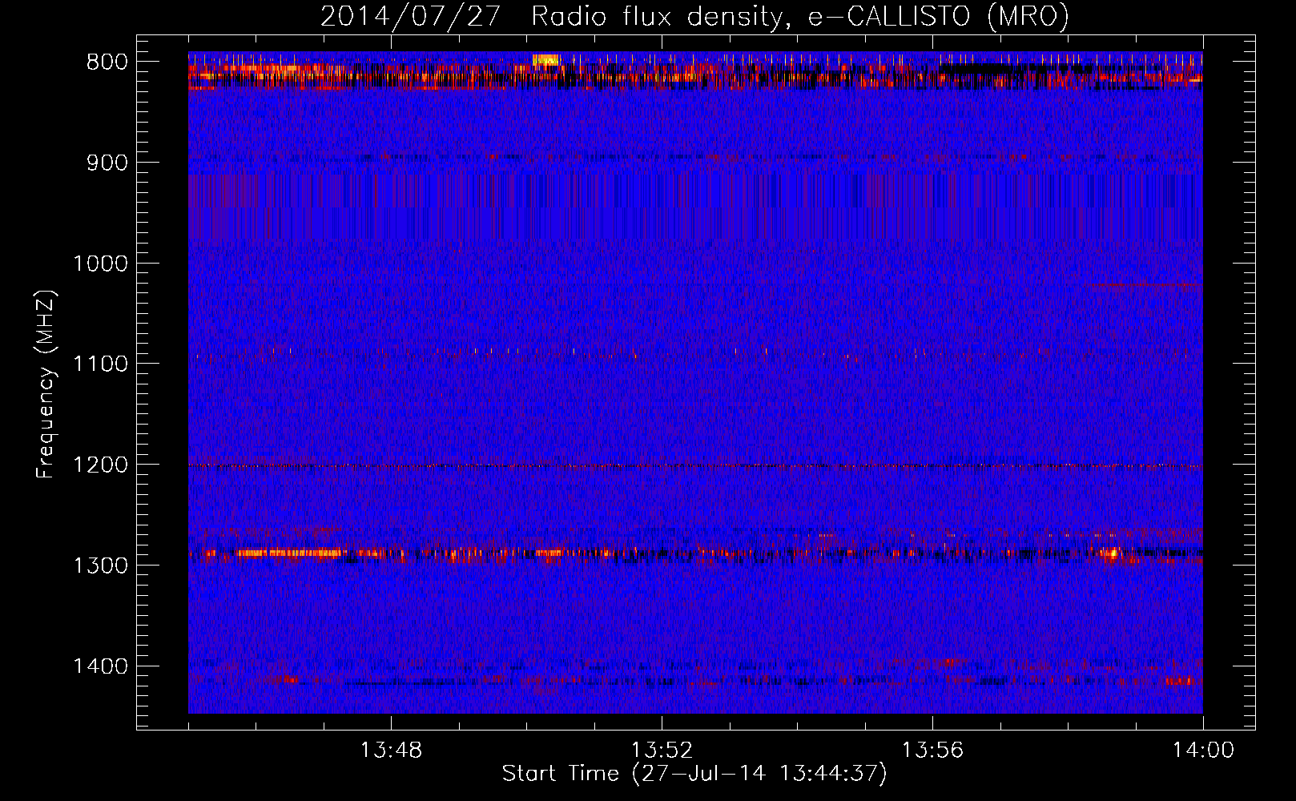1296x801 pixels.
Task: Select the 1100 frequency axis label
Action: [x=100, y=364]
